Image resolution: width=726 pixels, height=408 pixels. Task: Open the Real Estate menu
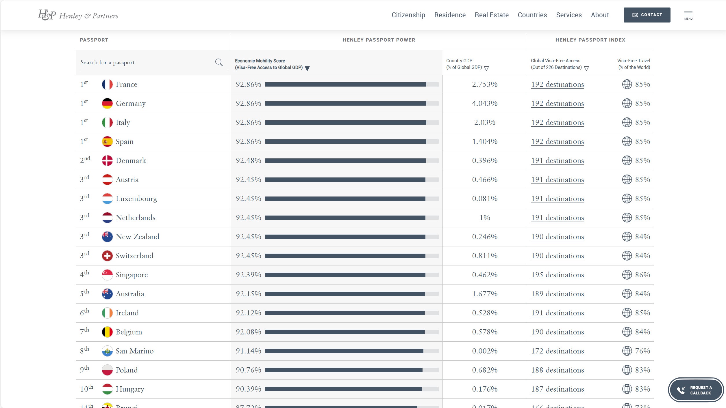click(x=492, y=15)
